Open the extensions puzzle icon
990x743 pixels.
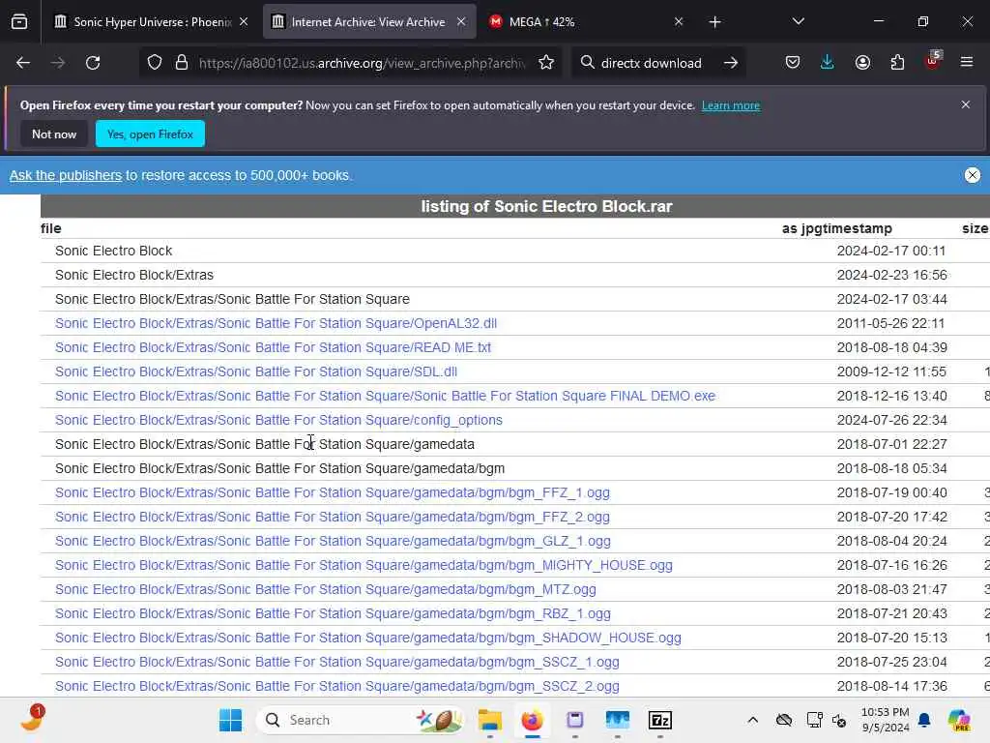pyautogui.click(x=897, y=63)
